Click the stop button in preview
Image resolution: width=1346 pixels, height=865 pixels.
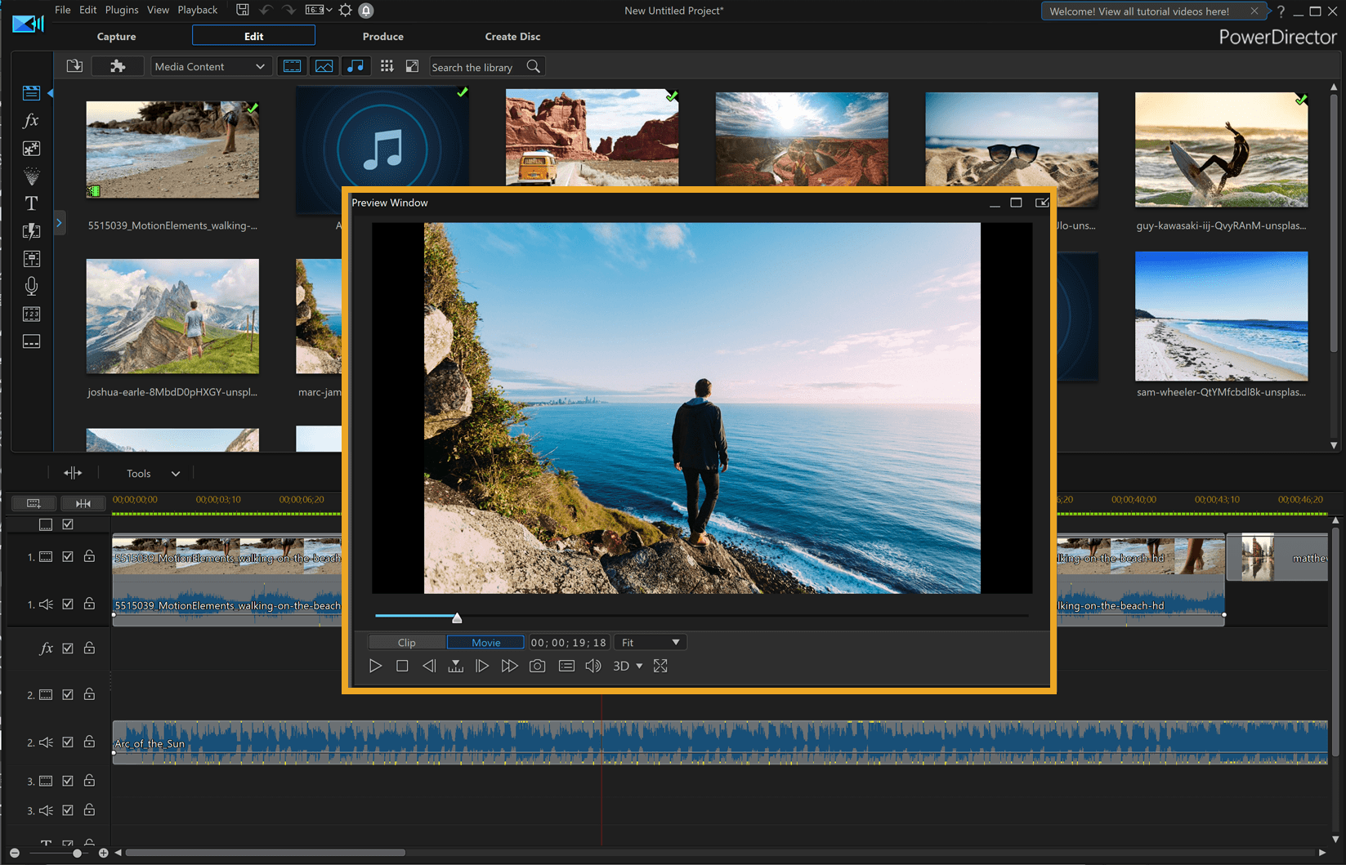pos(402,666)
